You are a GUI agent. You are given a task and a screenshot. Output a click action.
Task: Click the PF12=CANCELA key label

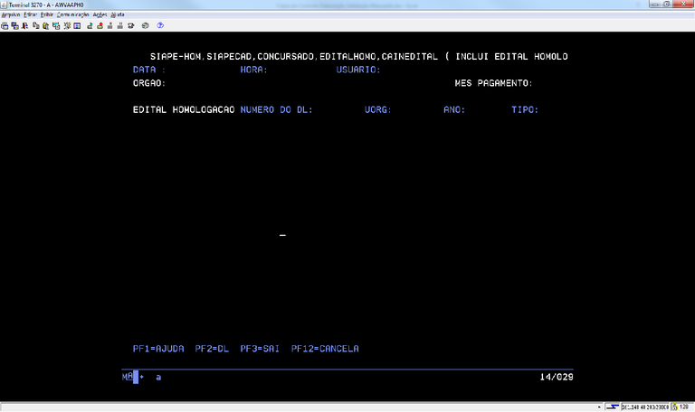tap(325, 349)
